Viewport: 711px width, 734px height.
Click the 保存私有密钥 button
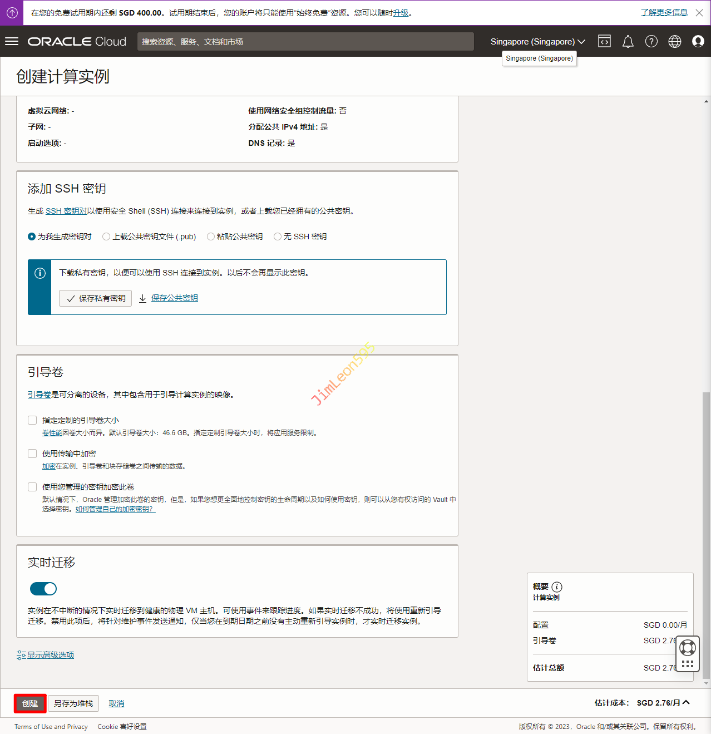96,298
